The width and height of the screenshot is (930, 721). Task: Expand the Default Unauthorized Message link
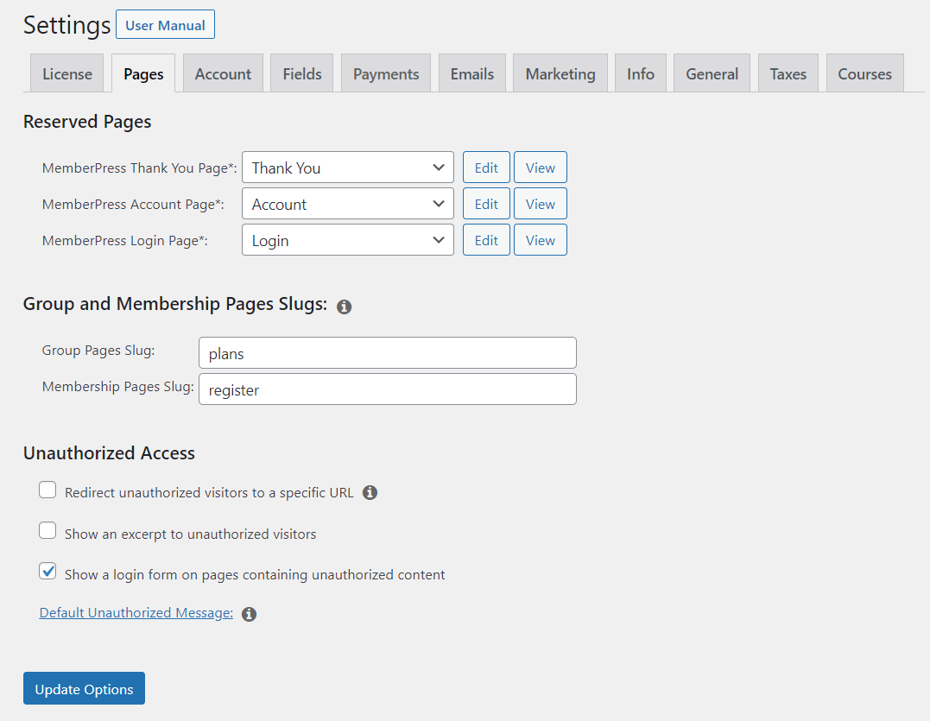(x=136, y=613)
